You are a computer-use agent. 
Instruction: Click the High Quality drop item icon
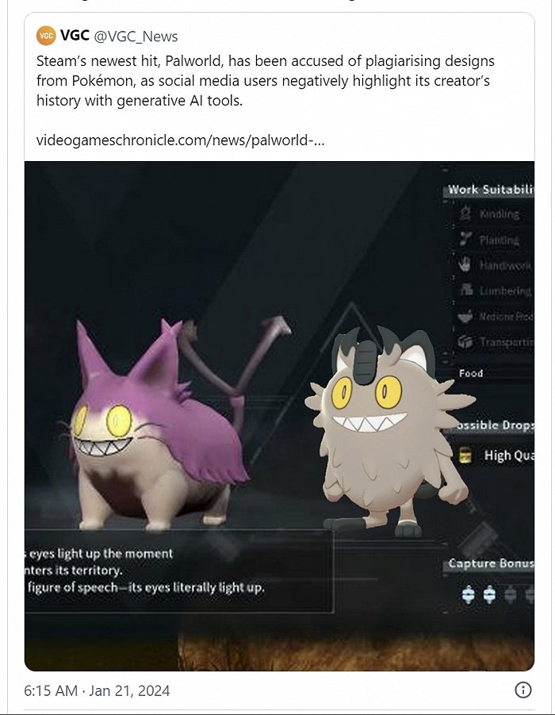(x=465, y=455)
